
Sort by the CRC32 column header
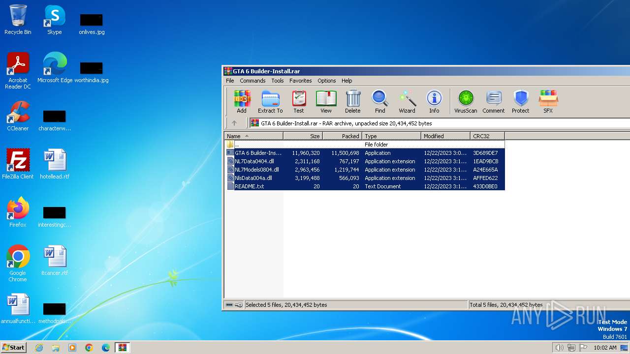tap(487, 136)
